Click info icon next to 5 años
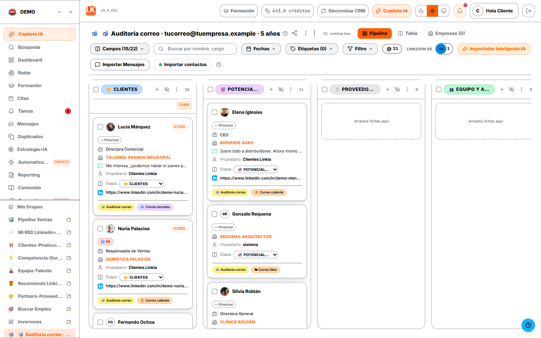 [x=285, y=33]
